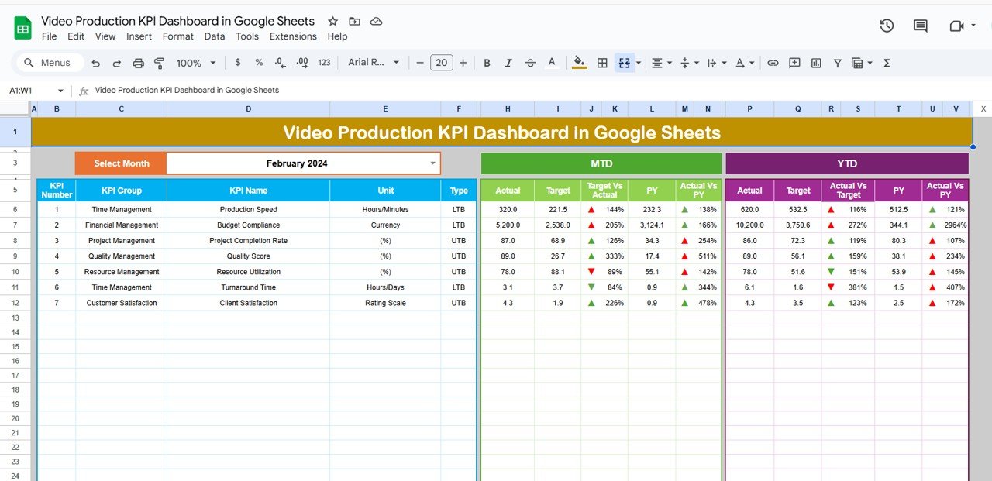
Task: Insert a link
Action: [x=773, y=63]
